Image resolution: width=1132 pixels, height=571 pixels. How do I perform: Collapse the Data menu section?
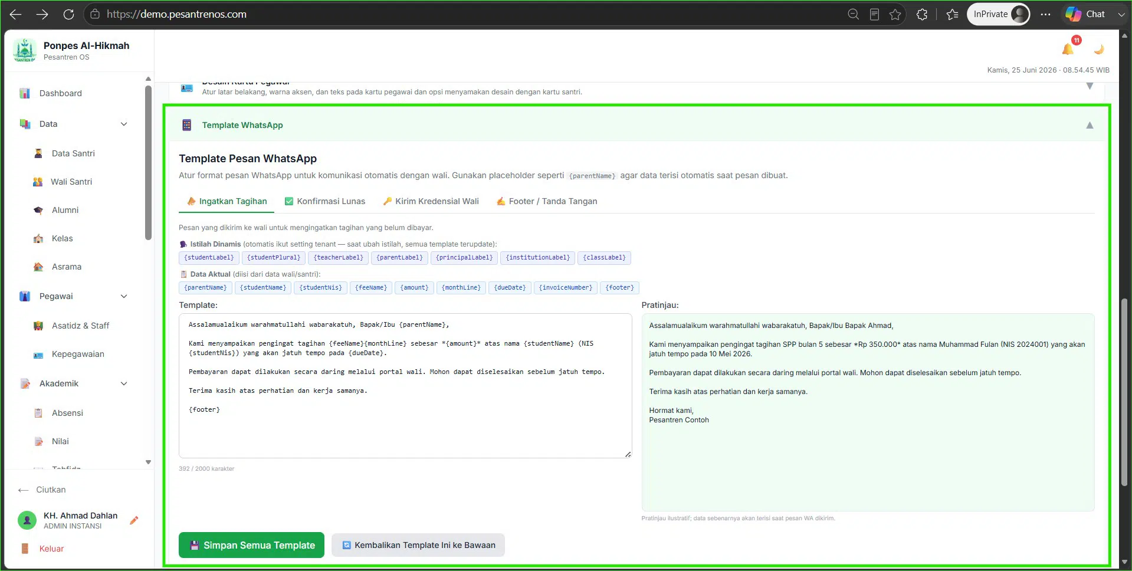pyautogui.click(x=124, y=124)
